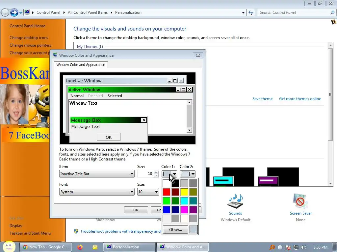Open the Font dropdown showing System
Screen dimensions: 337x252
pos(97,192)
